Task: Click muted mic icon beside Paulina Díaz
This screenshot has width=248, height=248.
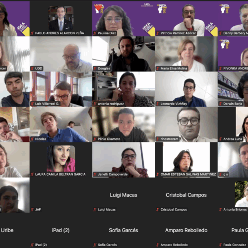Action: [95, 33]
